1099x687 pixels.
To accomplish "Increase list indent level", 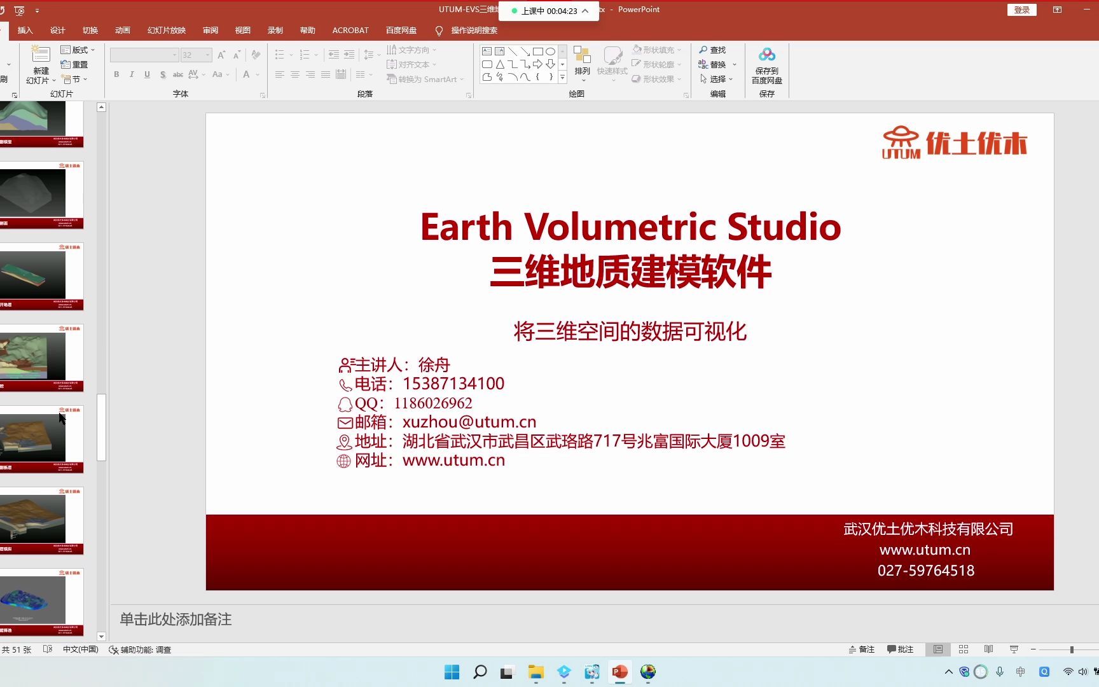I will (349, 55).
